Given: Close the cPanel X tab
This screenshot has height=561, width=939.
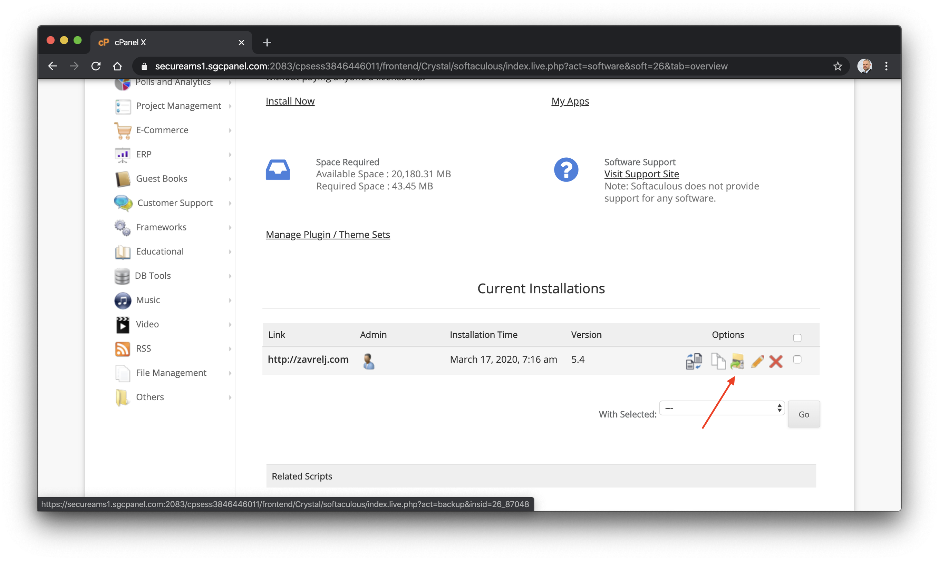Looking at the screenshot, I should tap(241, 42).
